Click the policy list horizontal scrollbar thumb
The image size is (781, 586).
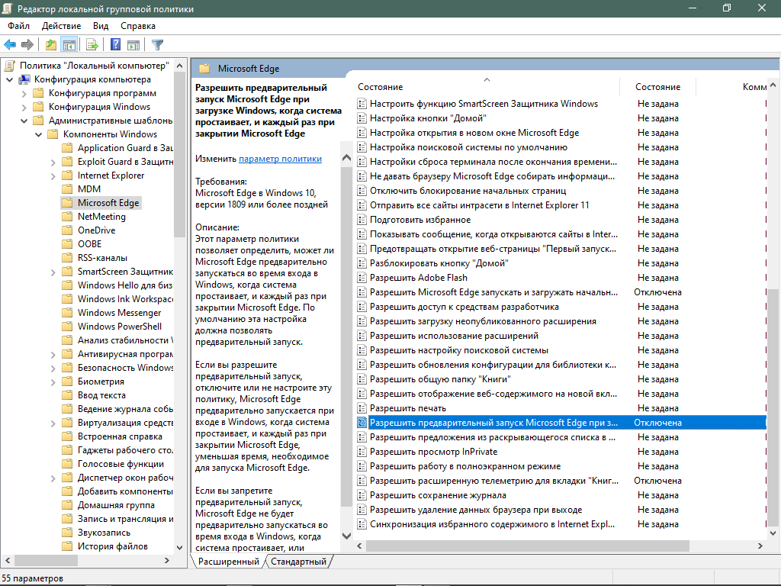tap(528, 546)
